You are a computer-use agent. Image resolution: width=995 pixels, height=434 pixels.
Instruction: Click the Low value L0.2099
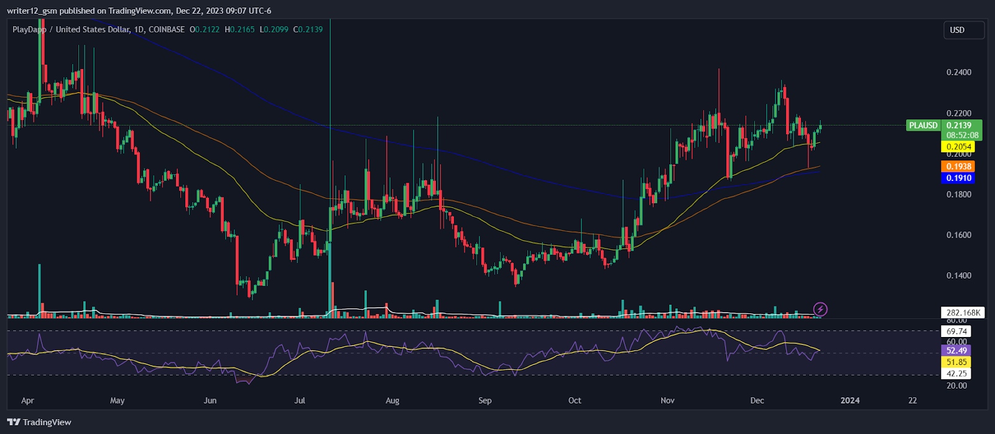coord(274,29)
